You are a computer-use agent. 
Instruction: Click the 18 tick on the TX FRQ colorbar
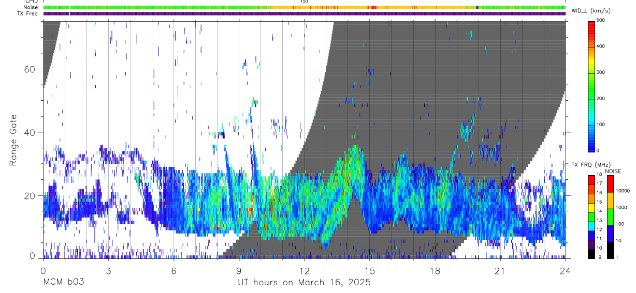pos(600,175)
